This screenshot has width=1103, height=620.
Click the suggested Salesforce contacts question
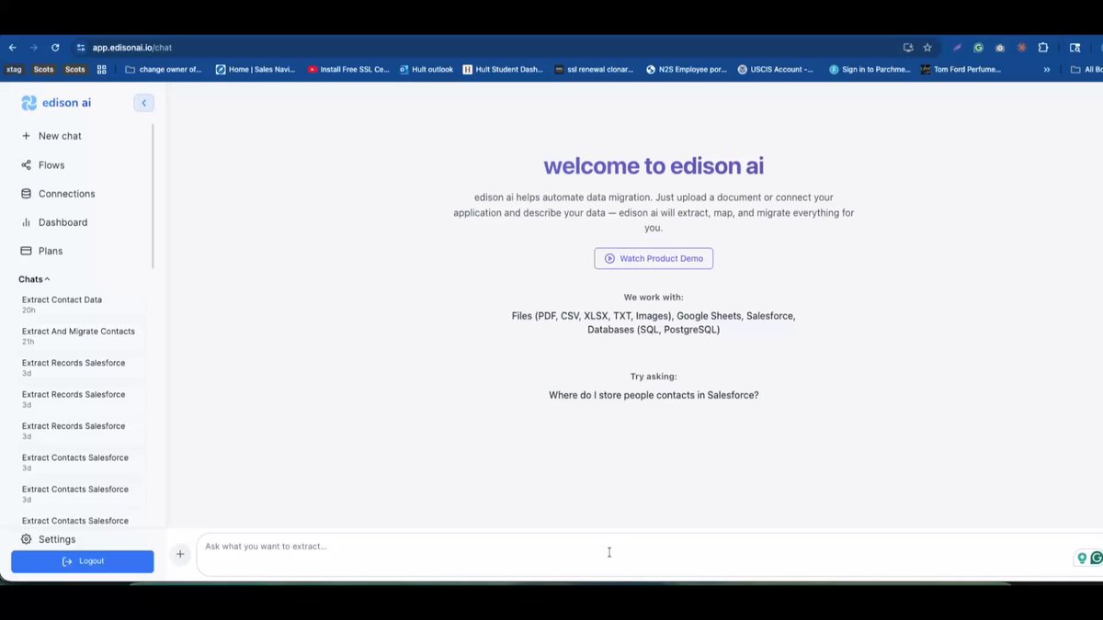click(x=654, y=395)
